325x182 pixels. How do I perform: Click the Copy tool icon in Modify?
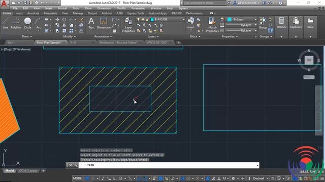click(57, 25)
